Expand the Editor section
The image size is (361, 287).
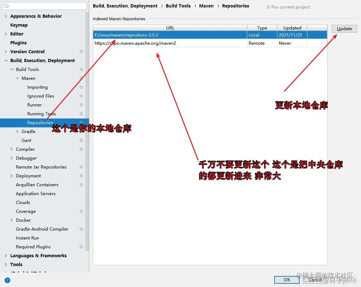point(6,34)
